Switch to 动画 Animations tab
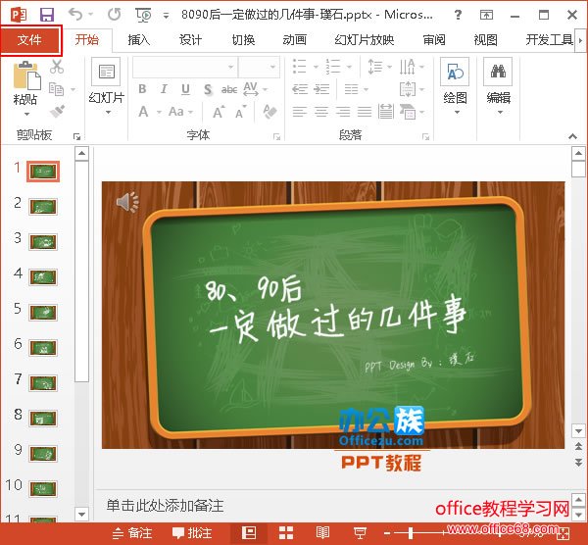The image size is (588, 545). pos(294,39)
